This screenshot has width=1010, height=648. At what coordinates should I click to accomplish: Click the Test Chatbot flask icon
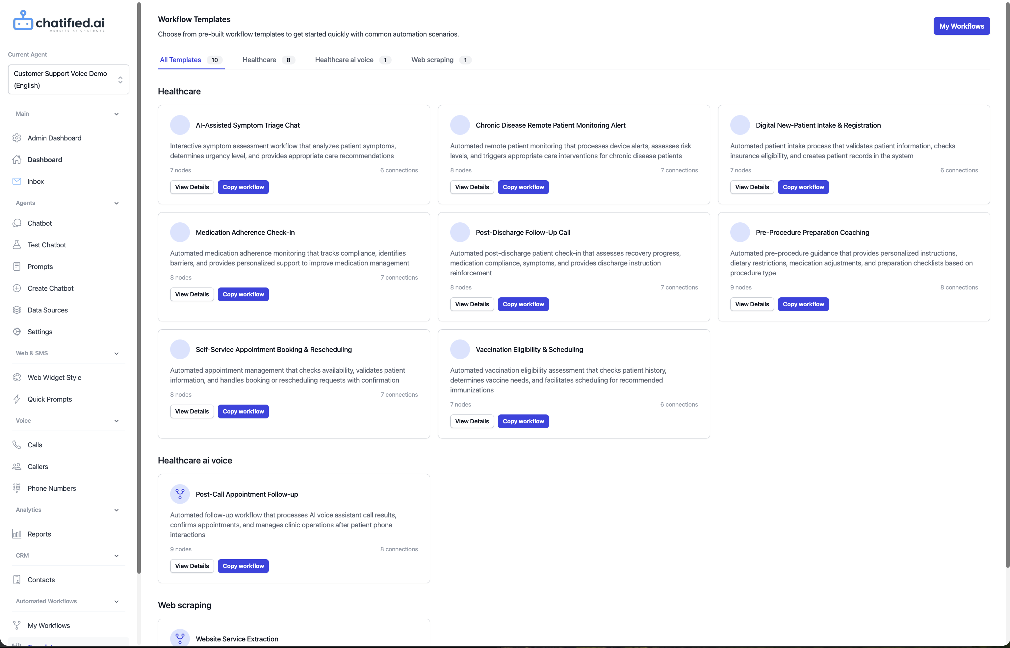(17, 245)
